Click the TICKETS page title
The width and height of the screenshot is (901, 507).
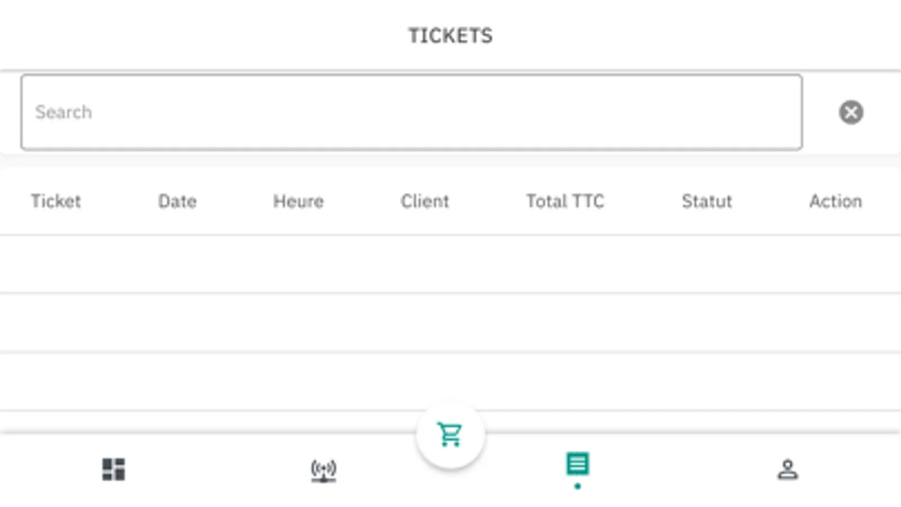tap(450, 36)
